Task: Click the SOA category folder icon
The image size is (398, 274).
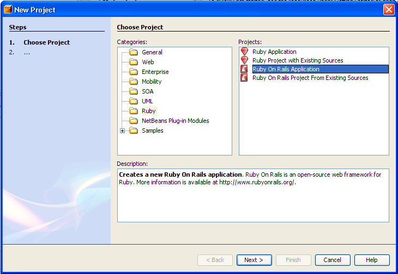Action: pyautogui.click(x=134, y=91)
